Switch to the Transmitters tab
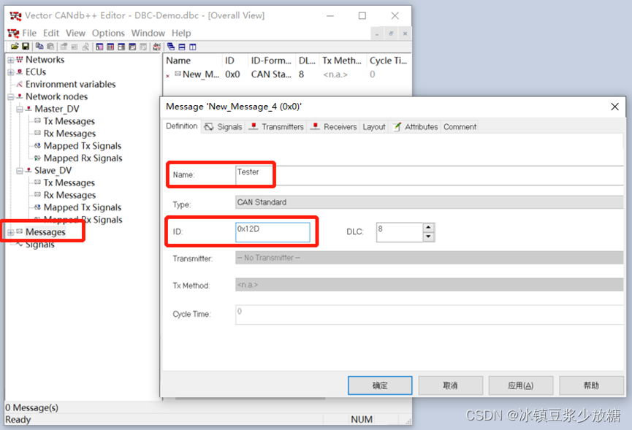Image resolution: width=632 pixels, height=430 pixels. coord(276,127)
